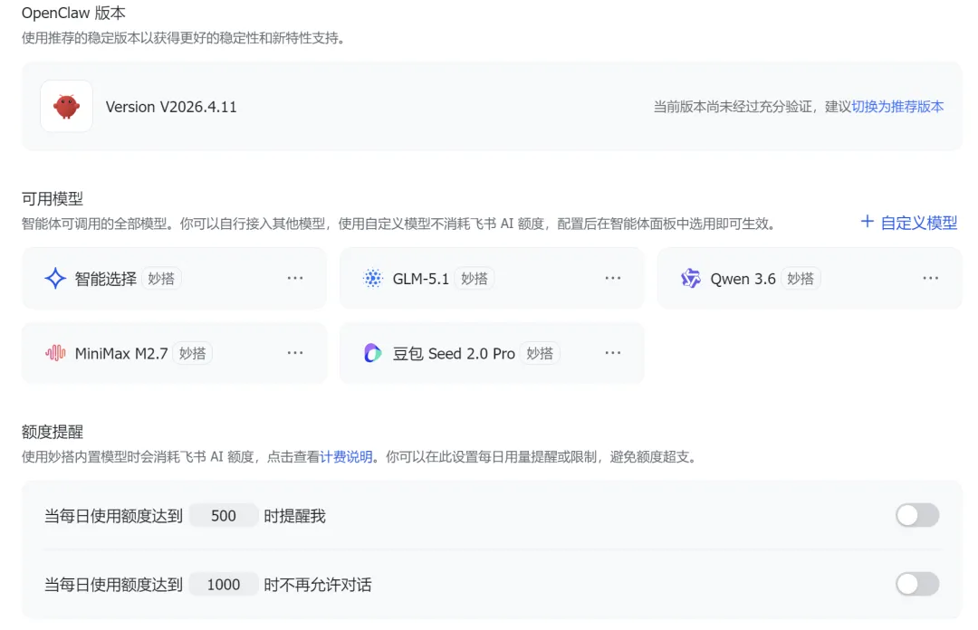The image size is (978, 630).
Task: Click the 时不再允许对话 label text
Action: [318, 585]
